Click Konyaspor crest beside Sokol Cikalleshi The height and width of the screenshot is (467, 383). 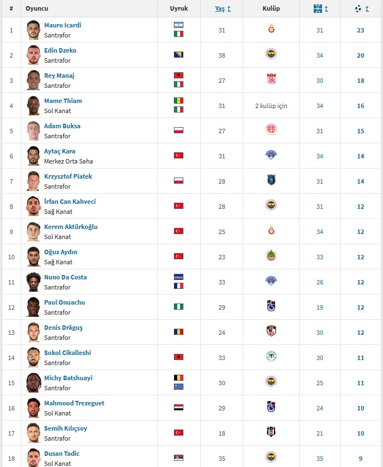pyautogui.click(x=271, y=356)
